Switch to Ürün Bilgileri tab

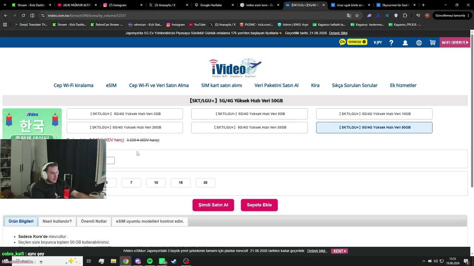click(x=21, y=221)
